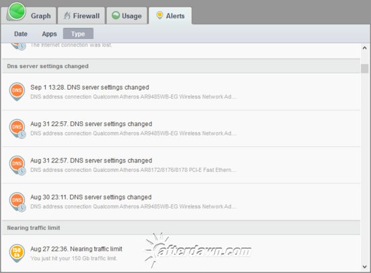The image size is (371, 273).
Task: Click the Nearing traffic limit group header
Action: coord(181,228)
